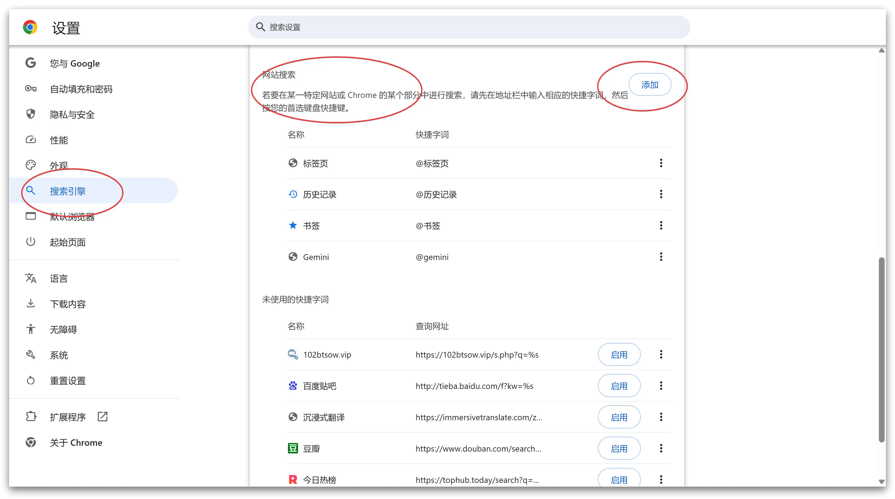Viewport: 895px width, 499px height.
Task: Click the browser window icon for 默认浏览器
Action: 30,216
